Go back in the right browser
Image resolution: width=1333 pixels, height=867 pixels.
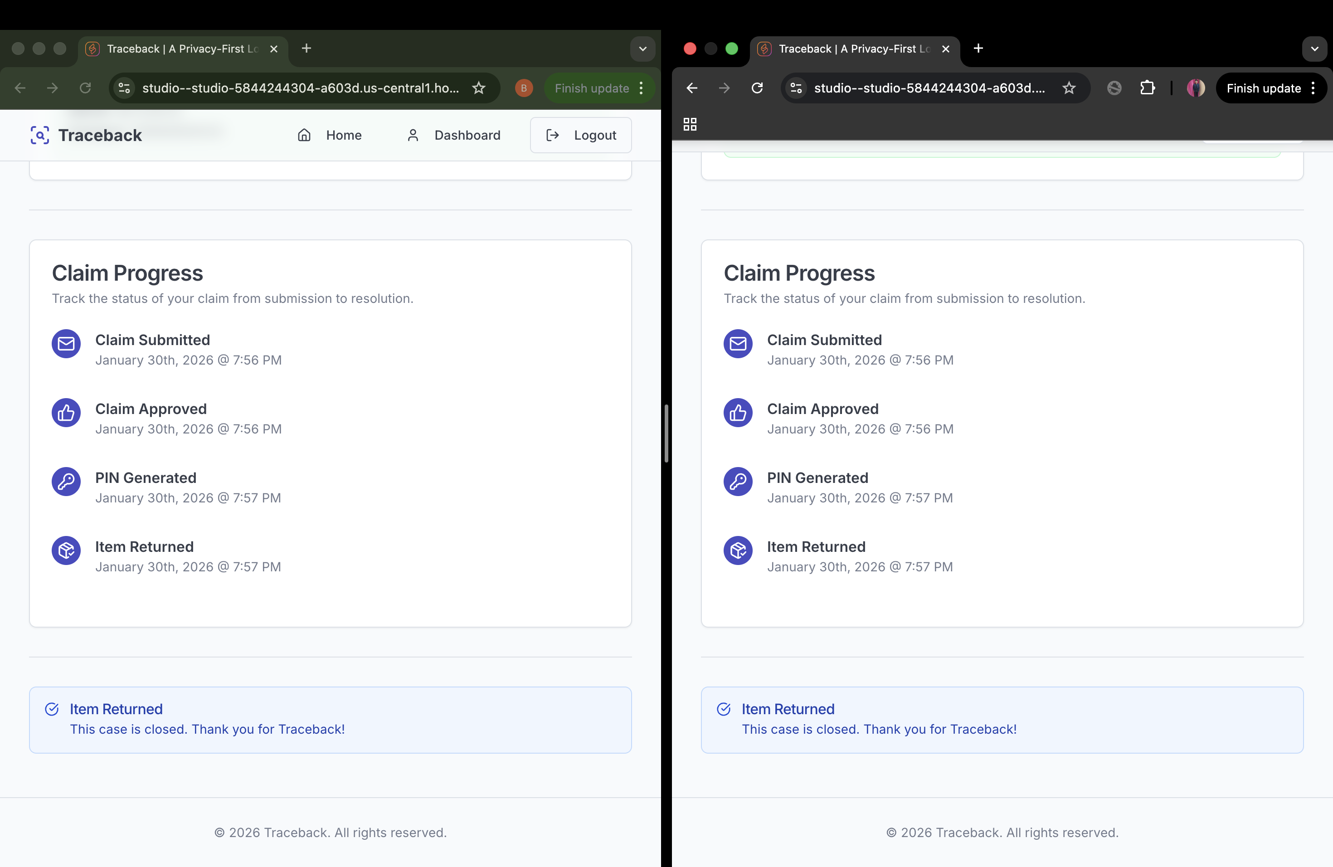692,88
